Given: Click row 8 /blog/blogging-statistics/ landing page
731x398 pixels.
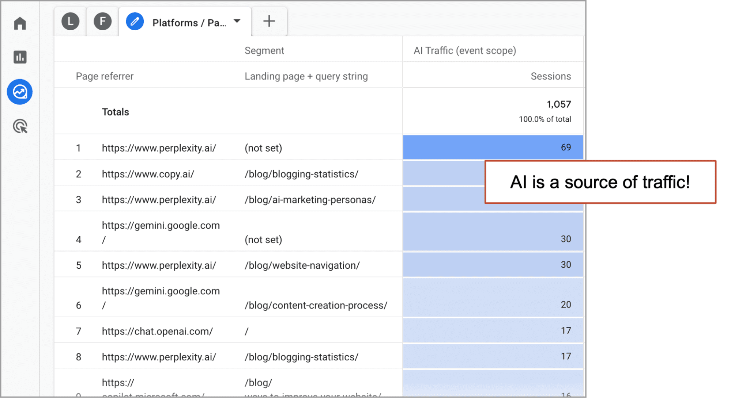Looking at the screenshot, I should [301, 357].
